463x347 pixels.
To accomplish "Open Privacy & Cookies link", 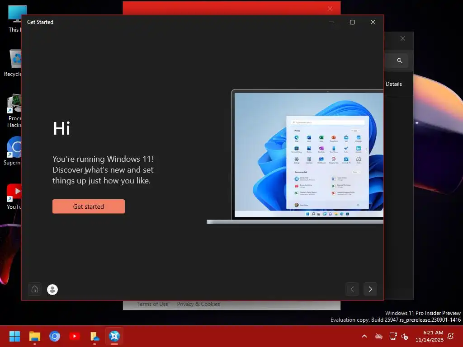I will click(198, 304).
